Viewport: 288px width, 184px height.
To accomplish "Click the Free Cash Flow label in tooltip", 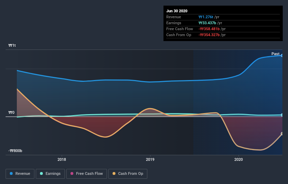I will point(180,29).
